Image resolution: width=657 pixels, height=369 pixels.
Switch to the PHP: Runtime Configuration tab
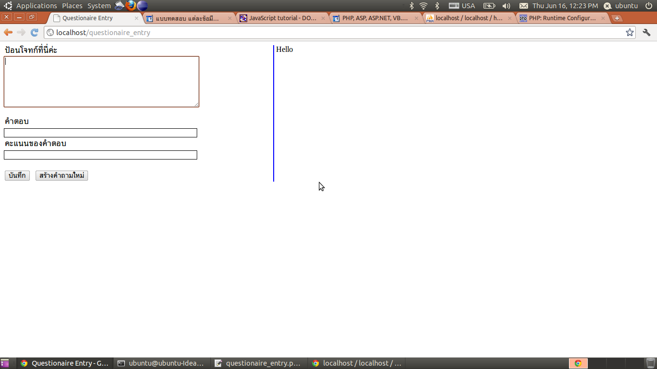562,18
